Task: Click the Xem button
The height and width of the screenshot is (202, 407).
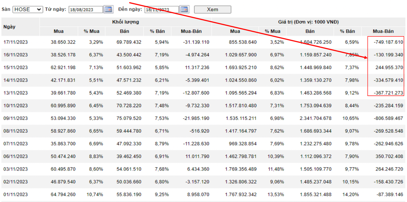Action: point(212,9)
